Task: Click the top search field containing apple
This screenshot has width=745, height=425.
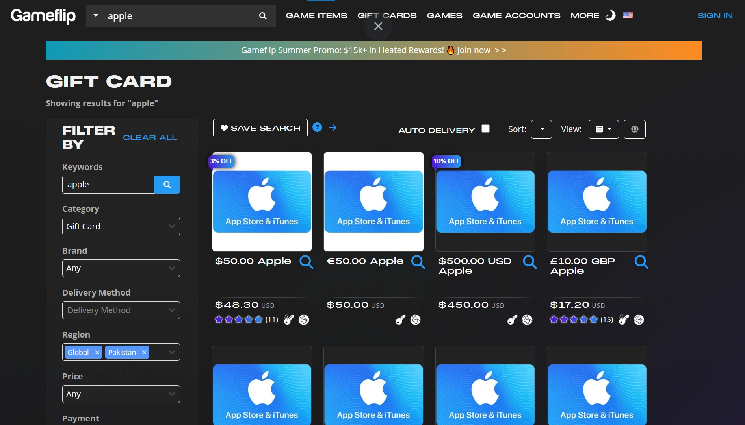Action: click(x=179, y=16)
